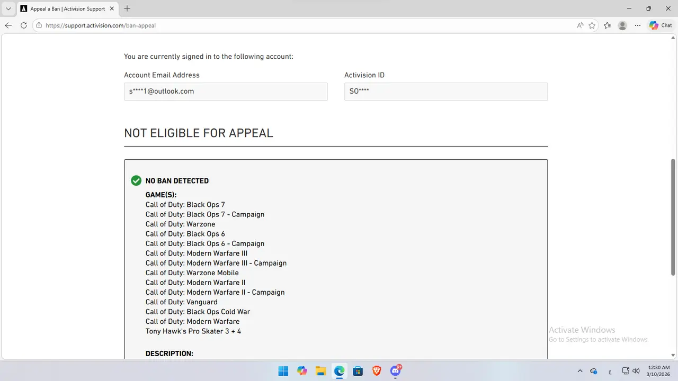Close the Appeal a Ban tab

[113, 8]
